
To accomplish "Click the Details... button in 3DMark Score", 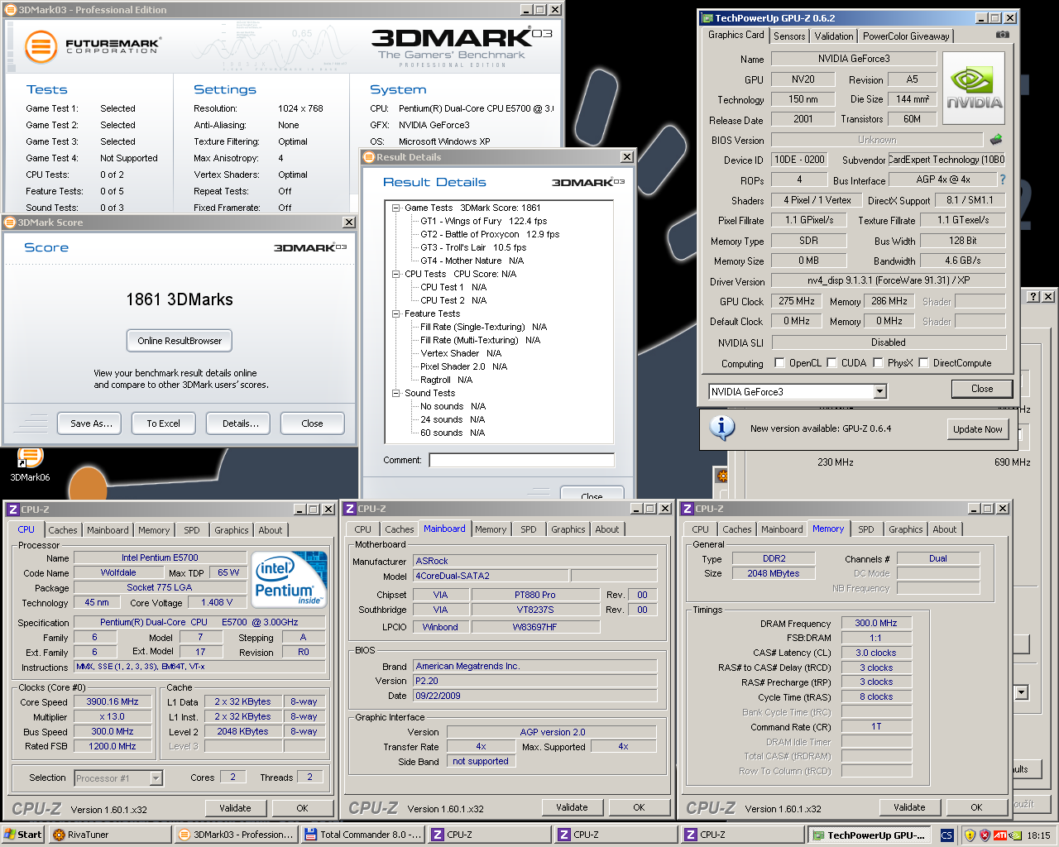I will click(x=240, y=423).
